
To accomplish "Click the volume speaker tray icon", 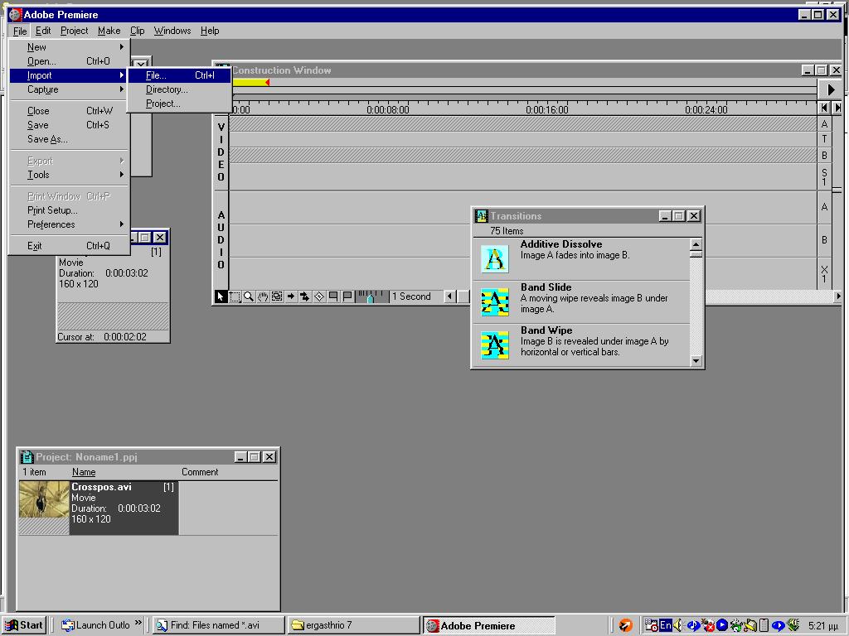I will point(677,625).
